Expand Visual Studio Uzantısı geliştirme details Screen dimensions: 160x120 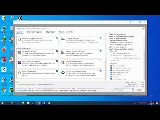coord(109,45)
